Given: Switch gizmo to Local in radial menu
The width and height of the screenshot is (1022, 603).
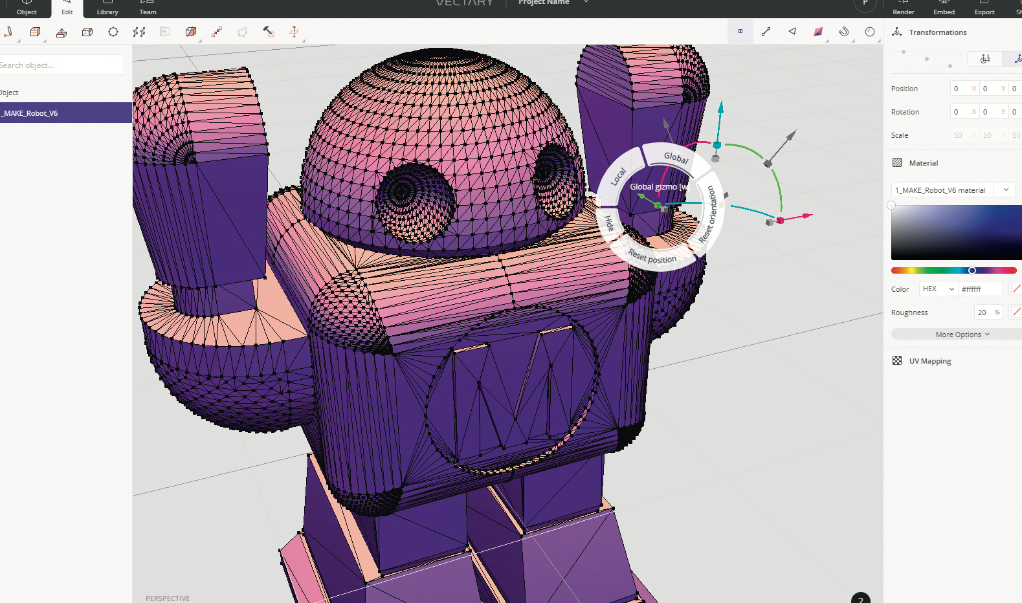Looking at the screenshot, I should click(618, 177).
